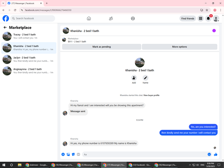Image resolution: width=224 pixels, height=168 pixels.
Task: Open the account profile avatar menu
Action: click(x=216, y=18)
